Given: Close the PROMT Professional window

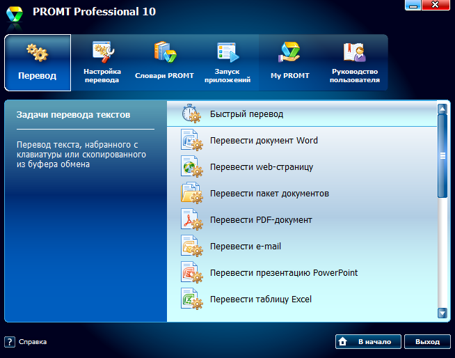Looking at the screenshot, I should pyautogui.click(x=436, y=5).
